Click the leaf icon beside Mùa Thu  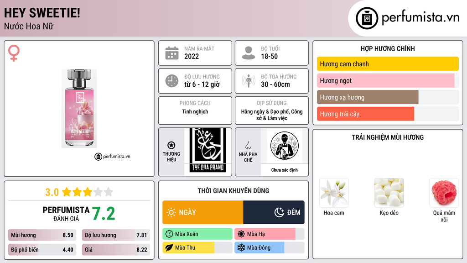[x=169, y=248]
